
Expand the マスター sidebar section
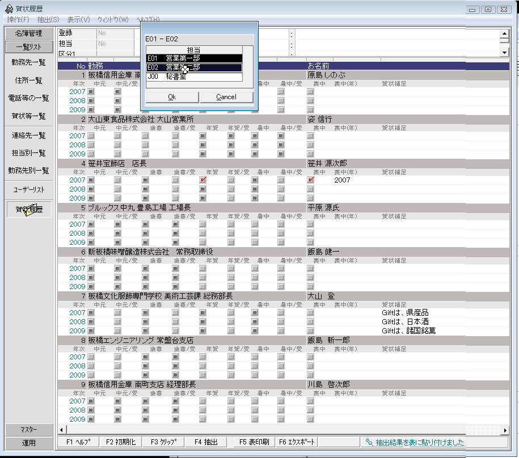(29, 430)
